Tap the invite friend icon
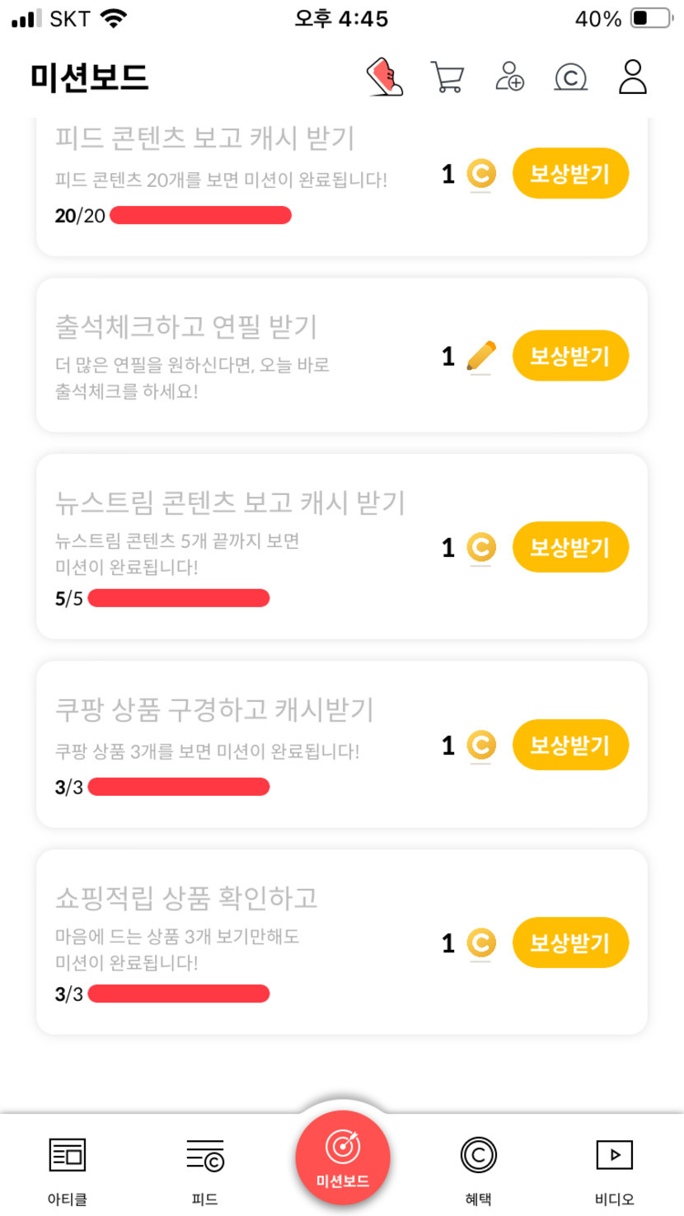This screenshot has height=1216, width=684. click(x=510, y=77)
